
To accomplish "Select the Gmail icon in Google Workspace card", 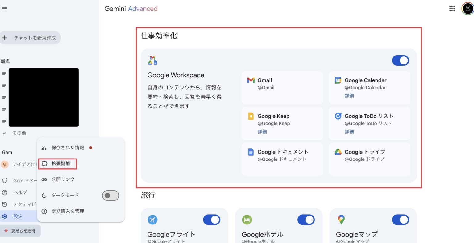I will coord(251,80).
